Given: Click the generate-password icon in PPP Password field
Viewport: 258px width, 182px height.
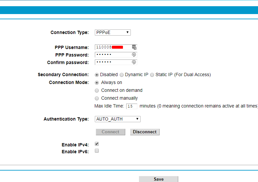Looking at the screenshot, I should coord(134,55).
